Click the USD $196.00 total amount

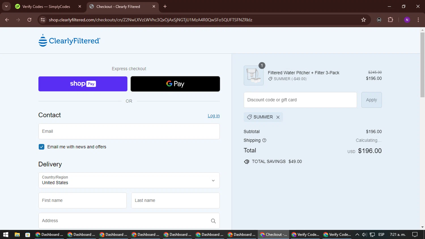(365, 151)
